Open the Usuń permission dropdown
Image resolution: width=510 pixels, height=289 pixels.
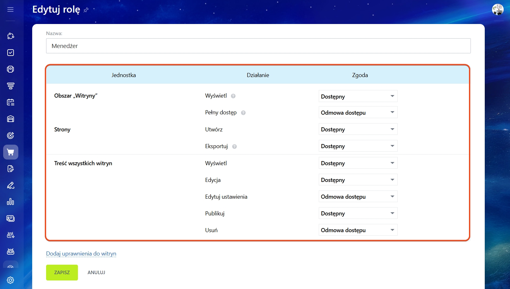point(358,230)
